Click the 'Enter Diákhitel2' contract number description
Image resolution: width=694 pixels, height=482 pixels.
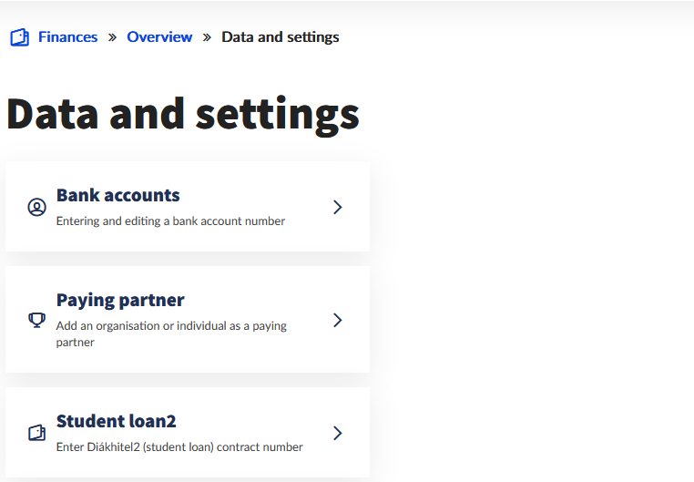[x=179, y=446]
